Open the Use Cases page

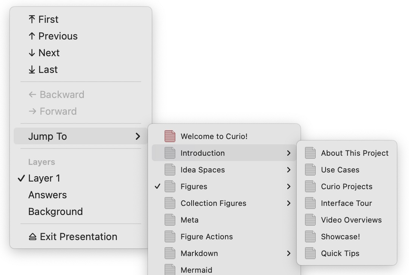click(347, 170)
